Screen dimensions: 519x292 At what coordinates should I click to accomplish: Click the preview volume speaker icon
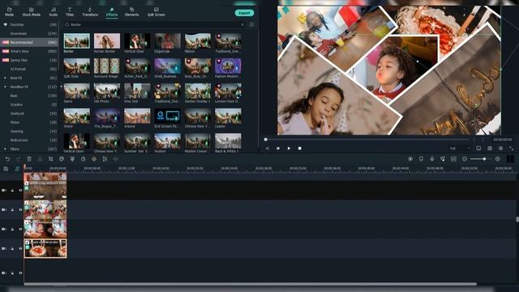coord(500,148)
